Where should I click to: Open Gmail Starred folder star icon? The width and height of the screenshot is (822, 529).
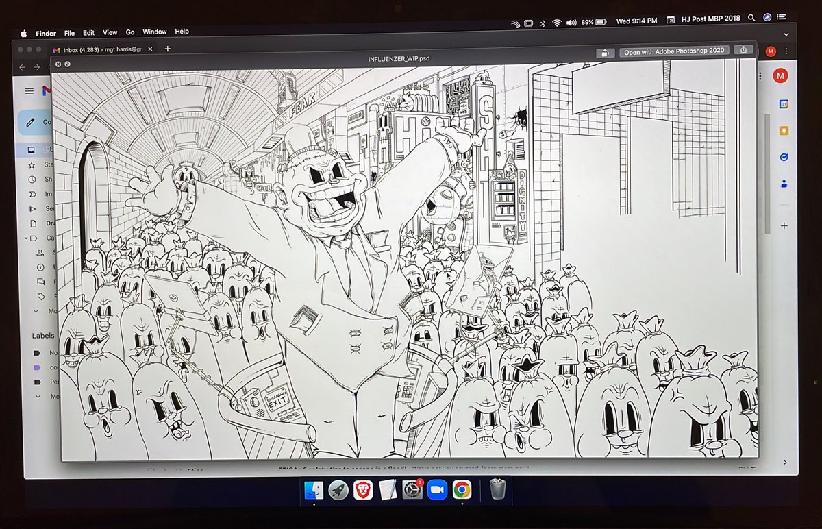pyautogui.click(x=32, y=164)
